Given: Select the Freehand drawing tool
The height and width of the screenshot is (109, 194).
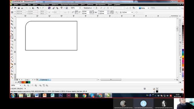Looking at the screenshot, I should (12, 31).
